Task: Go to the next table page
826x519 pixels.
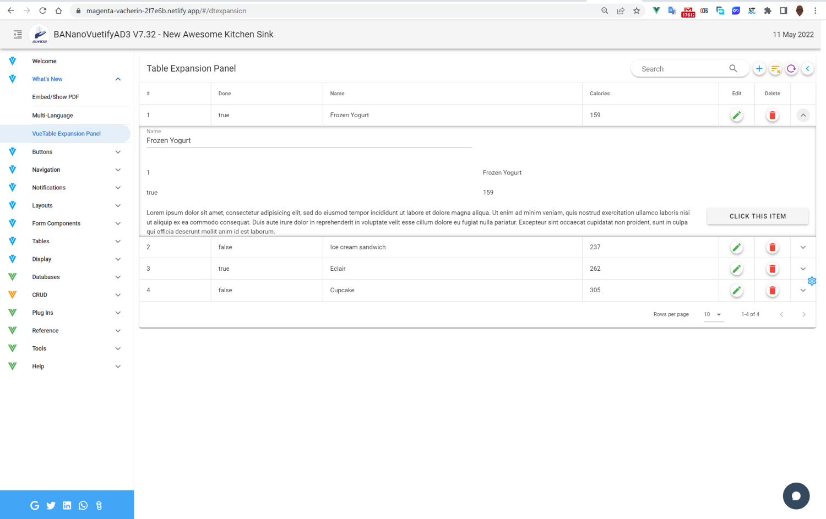Action: coord(803,314)
